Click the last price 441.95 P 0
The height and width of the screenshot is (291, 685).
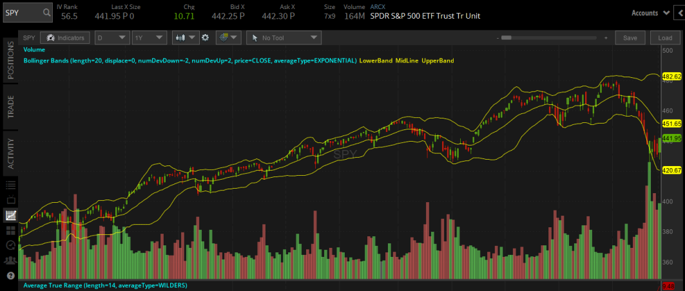(x=114, y=16)
